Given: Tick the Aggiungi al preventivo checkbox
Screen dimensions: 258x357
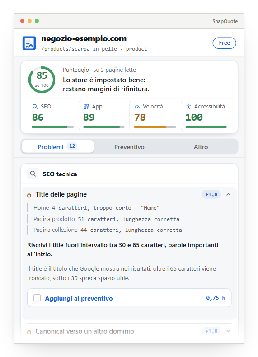Looking at the screenshot, I should tap(37, 298).
